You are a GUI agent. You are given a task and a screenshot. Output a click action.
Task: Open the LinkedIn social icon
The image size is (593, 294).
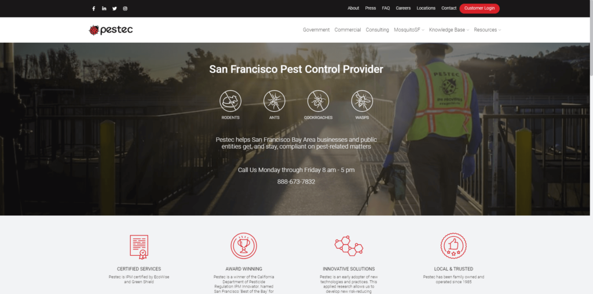click(104, 8)
